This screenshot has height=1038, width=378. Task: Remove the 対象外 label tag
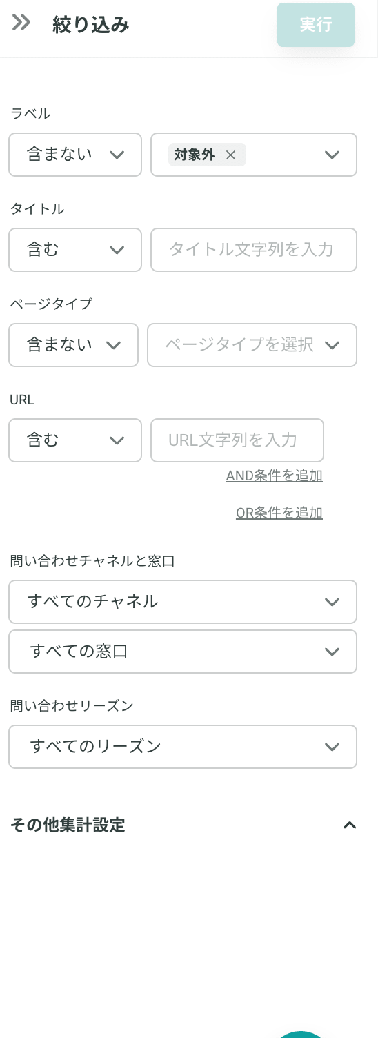[x=231, y=155]
